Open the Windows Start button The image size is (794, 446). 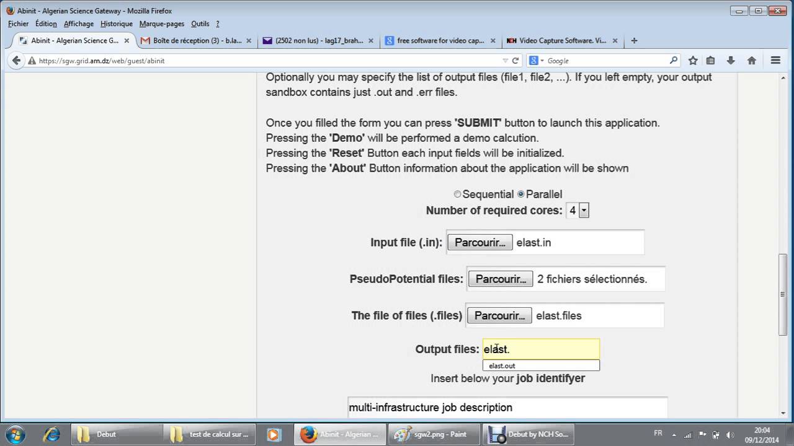[16, 434]
